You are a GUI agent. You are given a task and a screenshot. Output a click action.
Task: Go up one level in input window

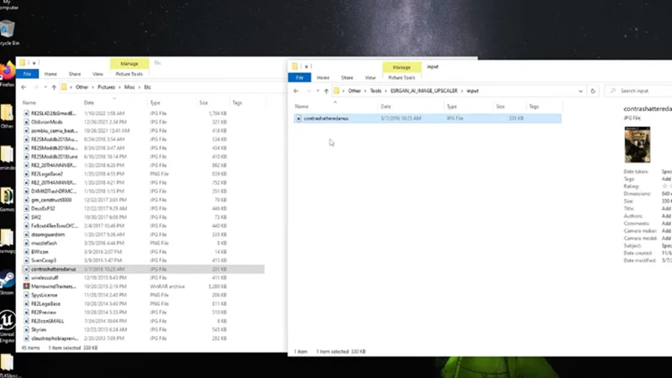(x=327, y=91)
